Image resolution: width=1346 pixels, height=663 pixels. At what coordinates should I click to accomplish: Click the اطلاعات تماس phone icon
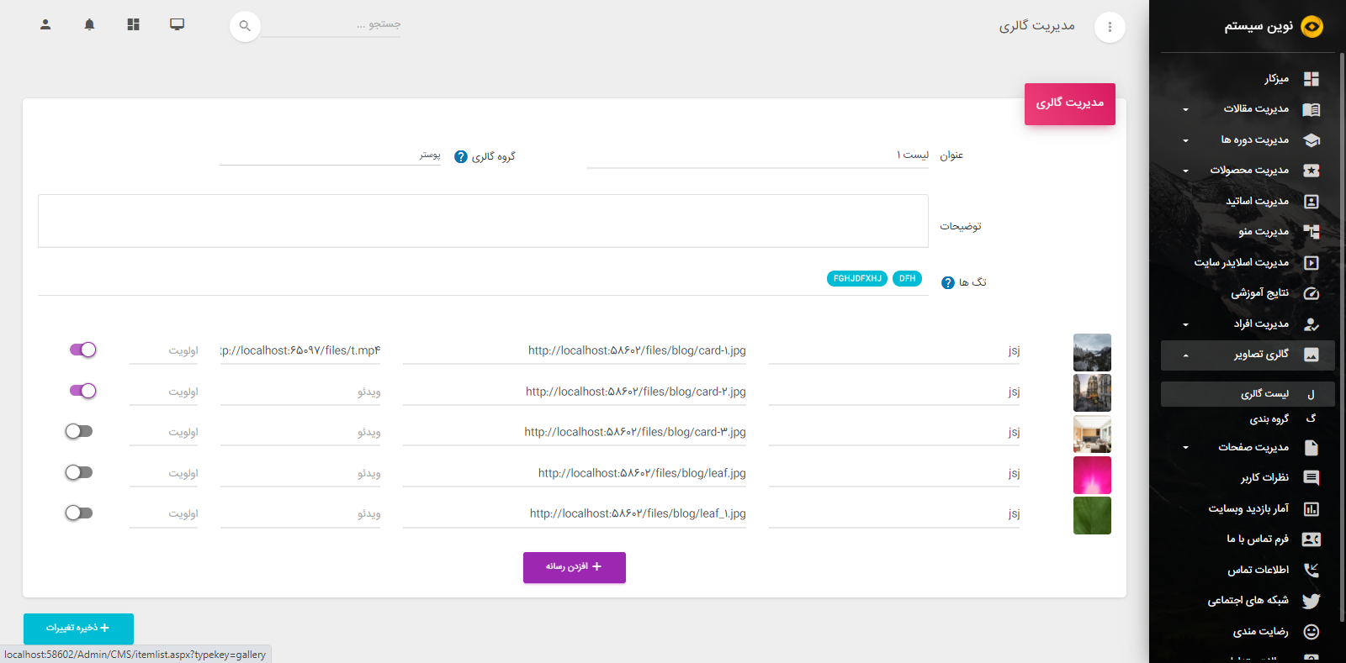(1311, 571)
